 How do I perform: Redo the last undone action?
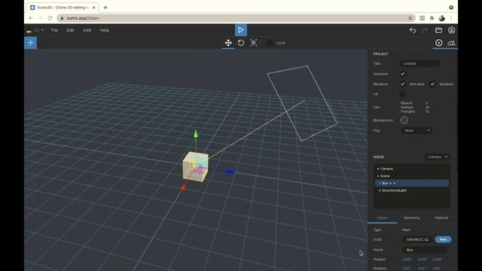[425, 30]
